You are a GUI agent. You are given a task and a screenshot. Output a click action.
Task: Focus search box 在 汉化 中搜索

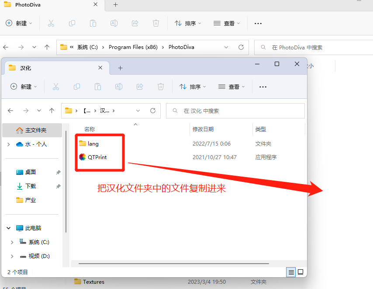[235, 111]
